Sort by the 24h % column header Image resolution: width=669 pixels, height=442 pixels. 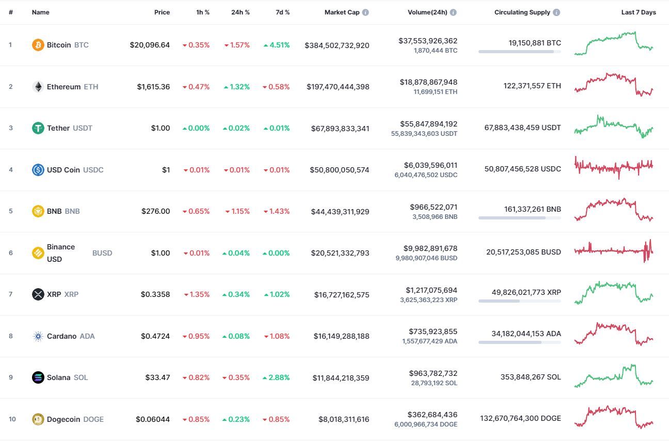240,12
